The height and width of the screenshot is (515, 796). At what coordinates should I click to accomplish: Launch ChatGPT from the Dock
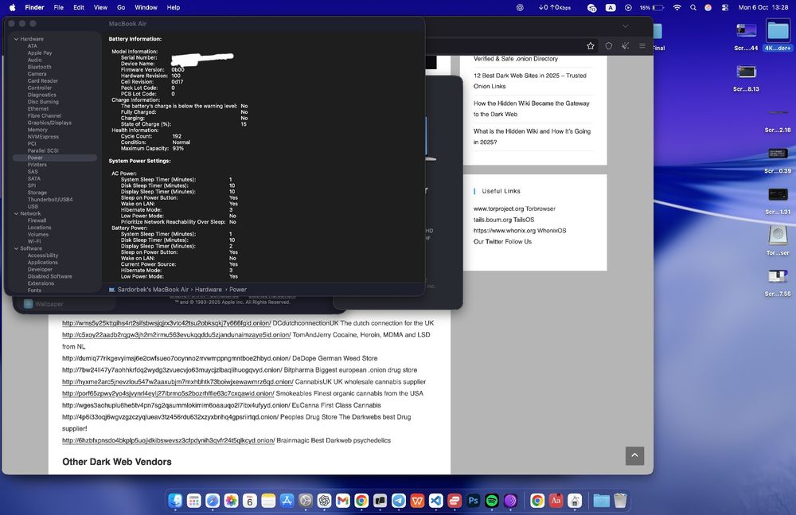[324, 501]
